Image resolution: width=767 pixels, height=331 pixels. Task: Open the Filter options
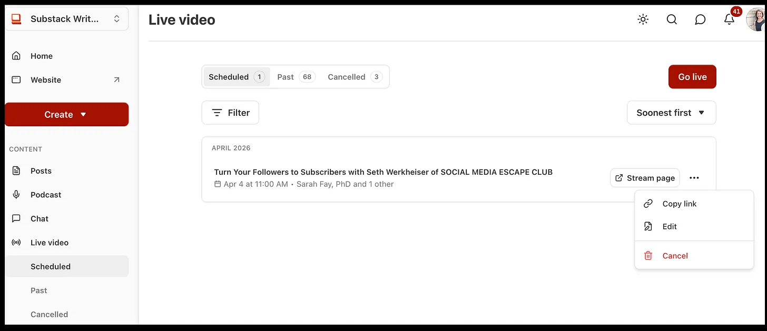coord(230,112)
